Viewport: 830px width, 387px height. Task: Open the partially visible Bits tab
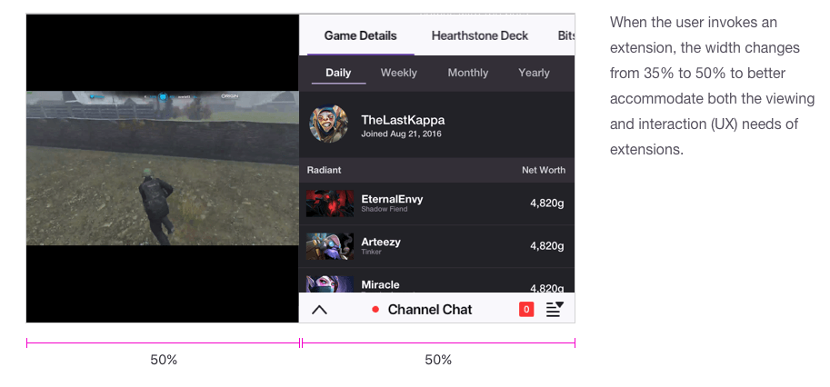(x=565, y=36)
